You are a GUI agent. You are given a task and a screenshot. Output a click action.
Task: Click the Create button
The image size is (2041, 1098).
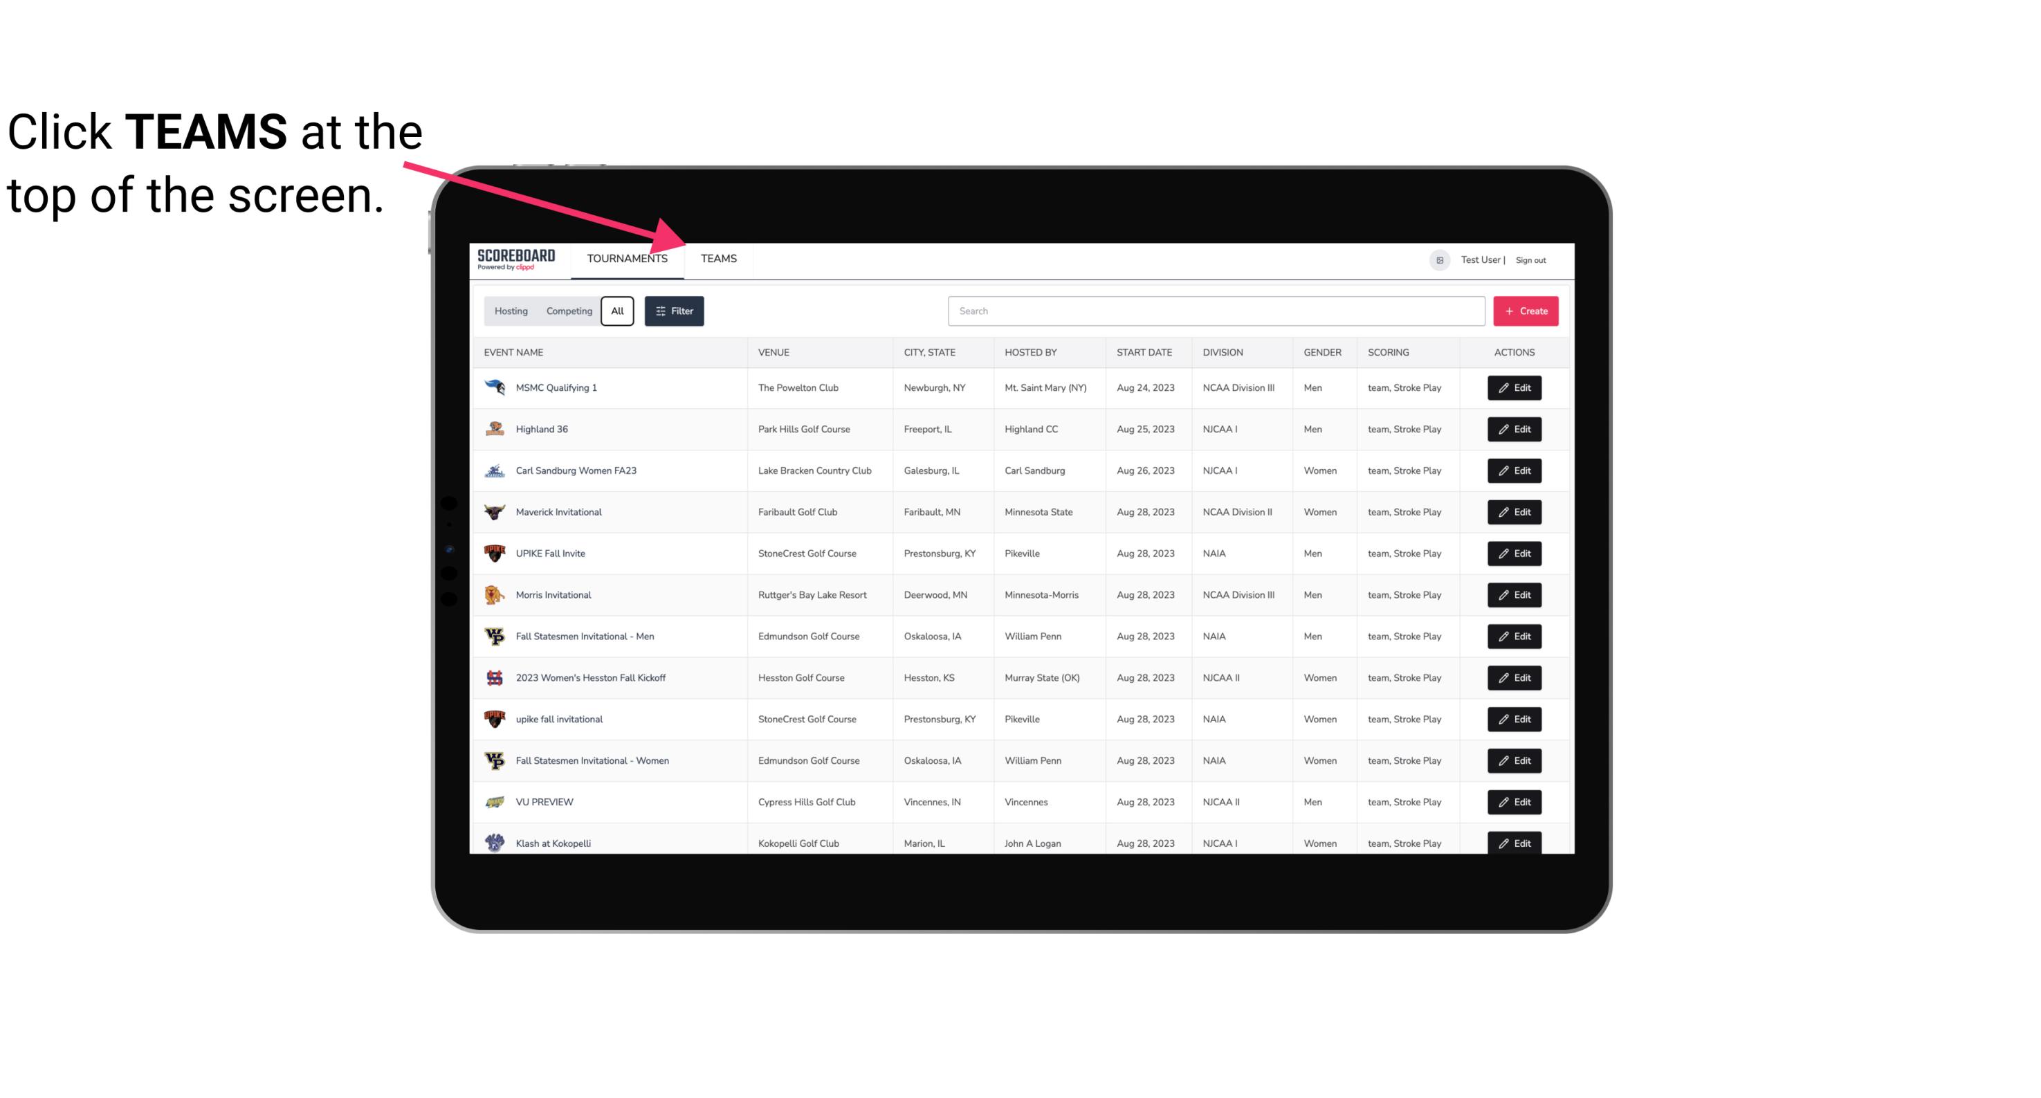[x=1526, y=310]
